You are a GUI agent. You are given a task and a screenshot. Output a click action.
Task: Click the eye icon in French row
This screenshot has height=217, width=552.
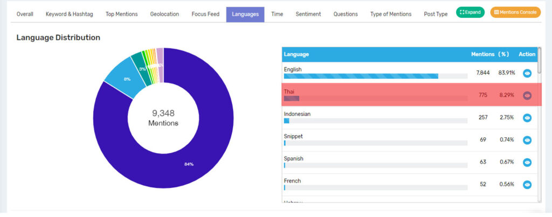point(527,185)
